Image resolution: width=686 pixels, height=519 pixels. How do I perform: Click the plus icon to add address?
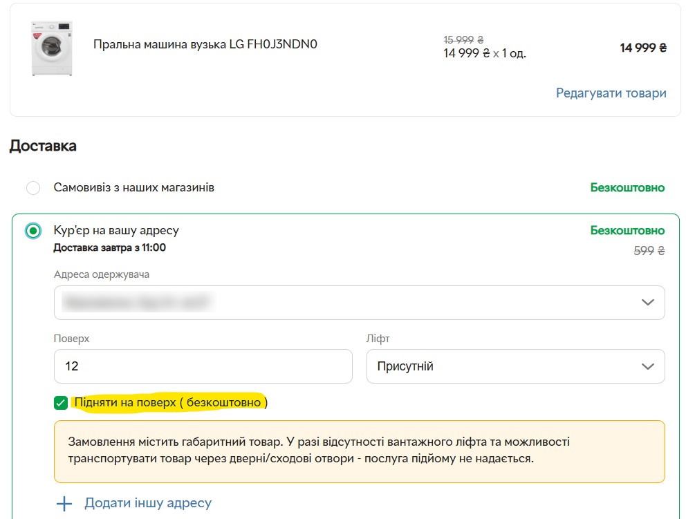coord(64,504)
